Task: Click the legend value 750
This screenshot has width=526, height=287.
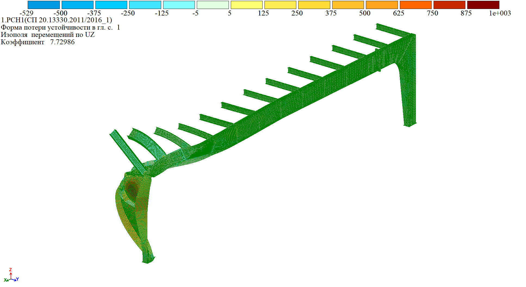Action: coord(432,13)
